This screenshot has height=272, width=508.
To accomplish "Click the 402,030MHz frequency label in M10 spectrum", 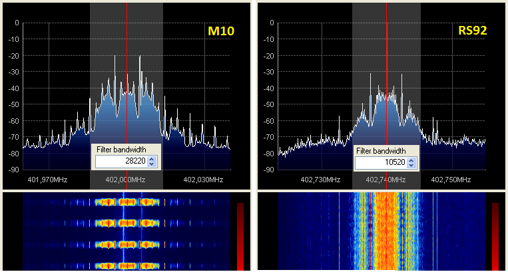I will tap(203, 180).
